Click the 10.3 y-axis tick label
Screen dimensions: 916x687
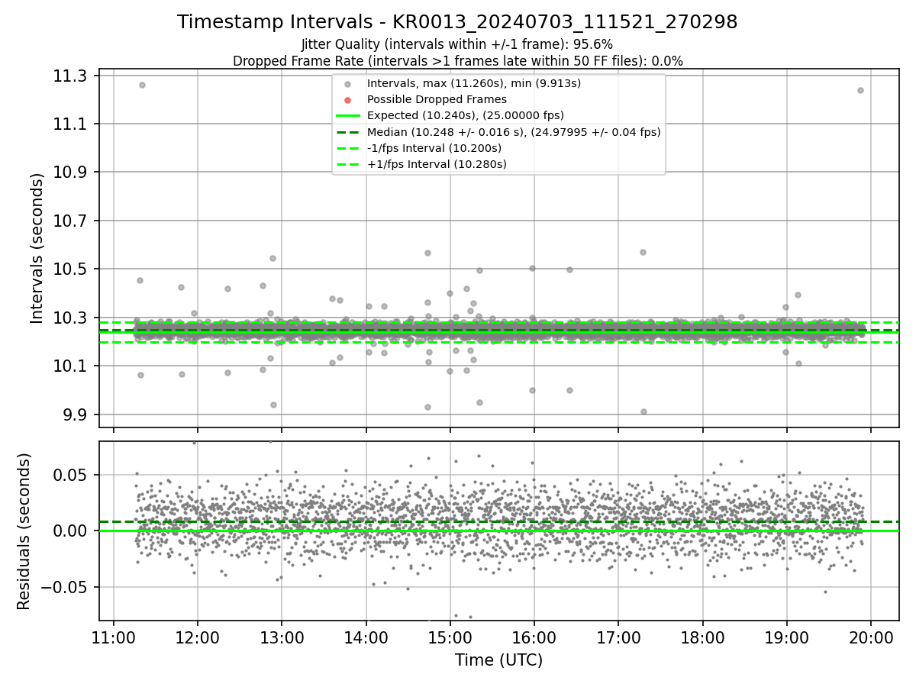(x=71, y=318)
